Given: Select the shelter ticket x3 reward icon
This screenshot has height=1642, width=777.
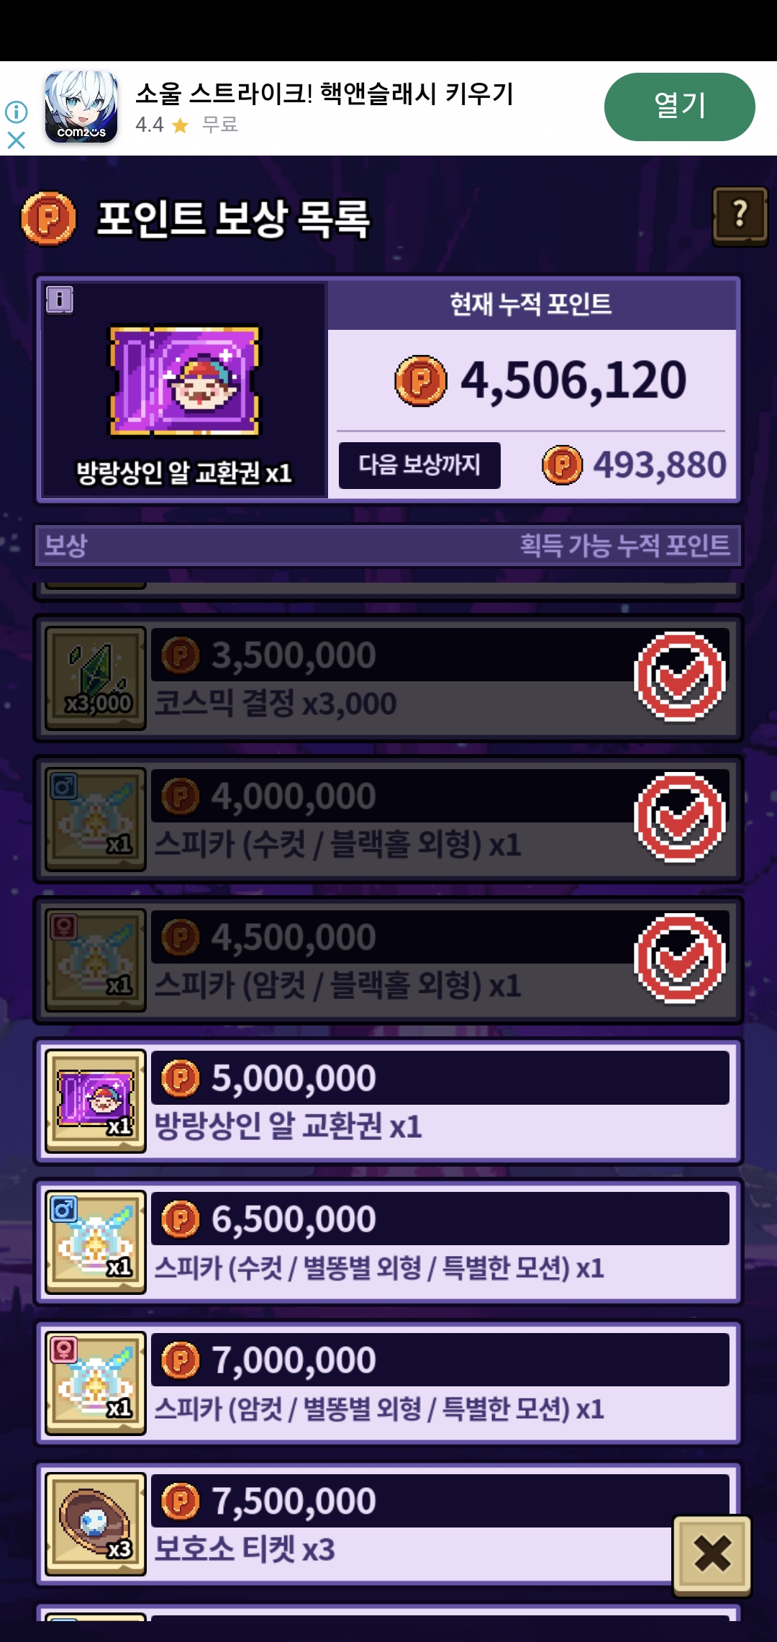Looking at the screenshot, I should (x=96, y=1524).
